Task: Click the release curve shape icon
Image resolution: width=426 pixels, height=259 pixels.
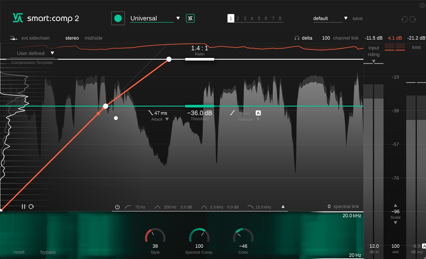Action: click(232, 113)
